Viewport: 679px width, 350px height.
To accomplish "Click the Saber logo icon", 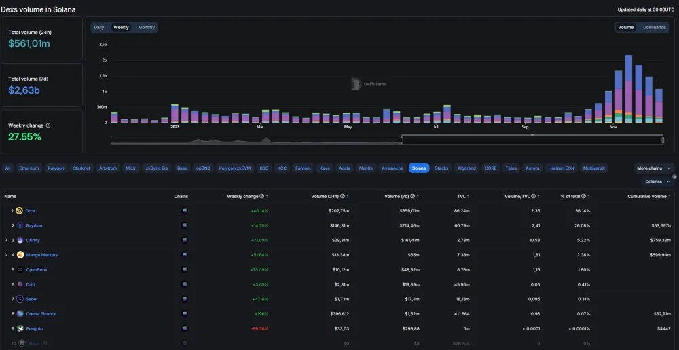I will pos(20,299).
